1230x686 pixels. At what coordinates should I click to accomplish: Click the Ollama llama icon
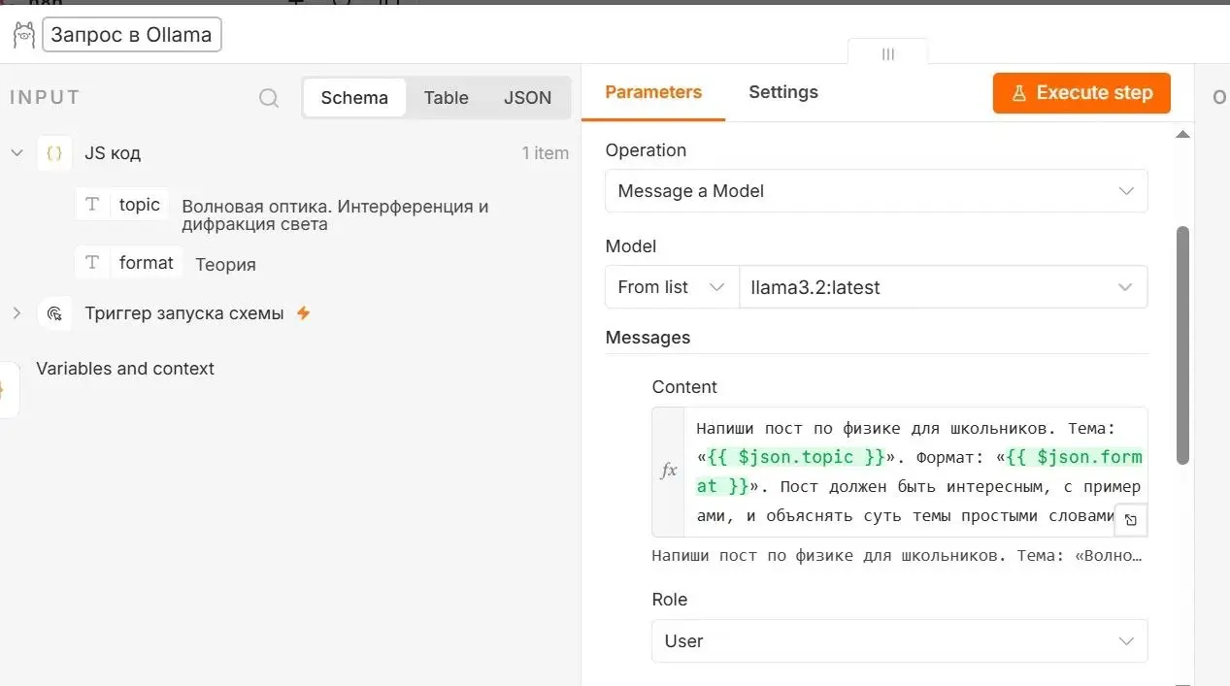tap(23, 35)
